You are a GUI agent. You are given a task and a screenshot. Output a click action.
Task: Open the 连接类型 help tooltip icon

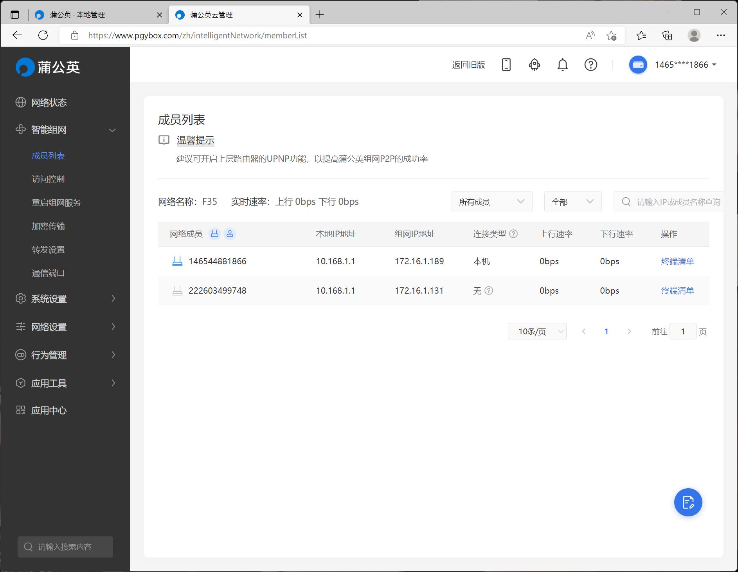[514, 233]
